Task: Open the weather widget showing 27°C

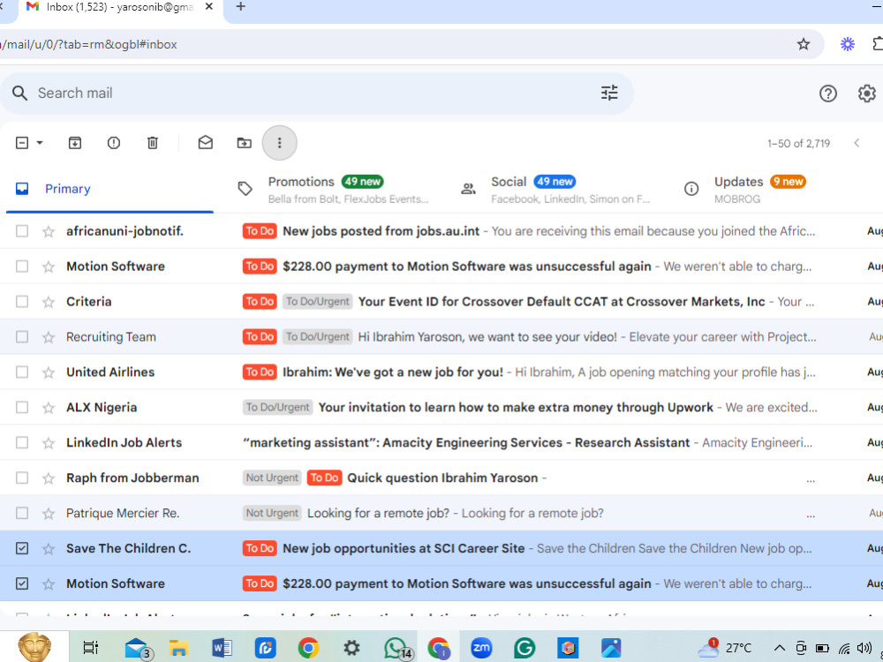Action: (724, 649)
